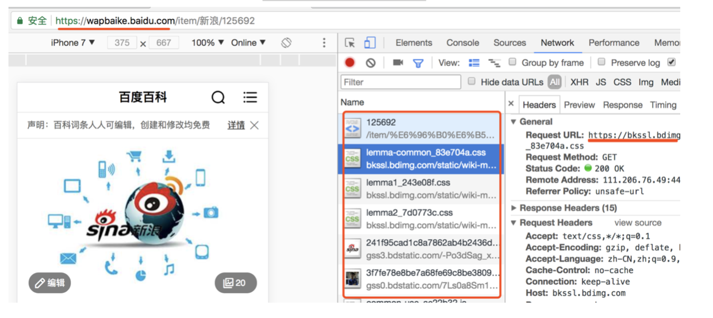Click the inspect element picker icon
The width and height of the screenshot is (713, 318).
tap(350, 43)
